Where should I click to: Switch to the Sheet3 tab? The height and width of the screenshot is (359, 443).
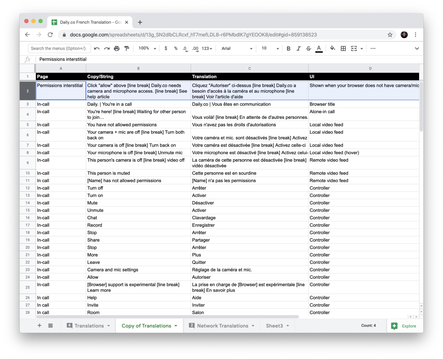pyautogui.click(x=274, y=326)
